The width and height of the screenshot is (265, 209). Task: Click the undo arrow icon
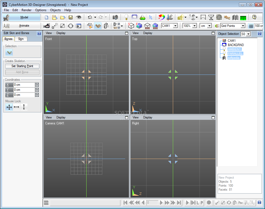click(x=90, y=17)
